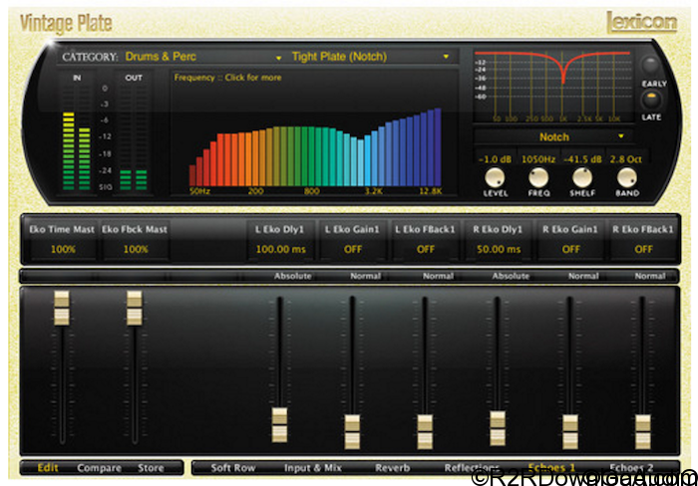Image resolution: width=698 pixels, height=486 pixels.
Task: Click the Eko Time Mast fader handle
Action: click(x=62, y=308)
